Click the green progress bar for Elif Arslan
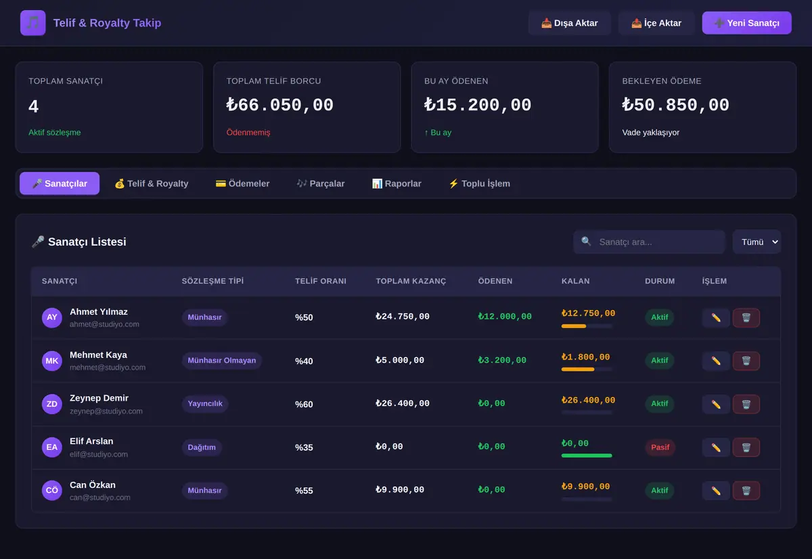 587,456
